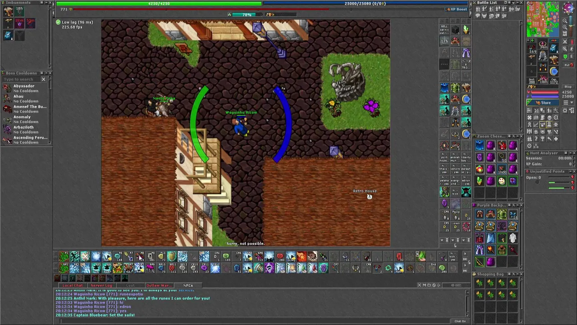The height and width of the screenshot is (325, 577).
Task: Collapse equipment with small minus button
Action: coord(528,40)
